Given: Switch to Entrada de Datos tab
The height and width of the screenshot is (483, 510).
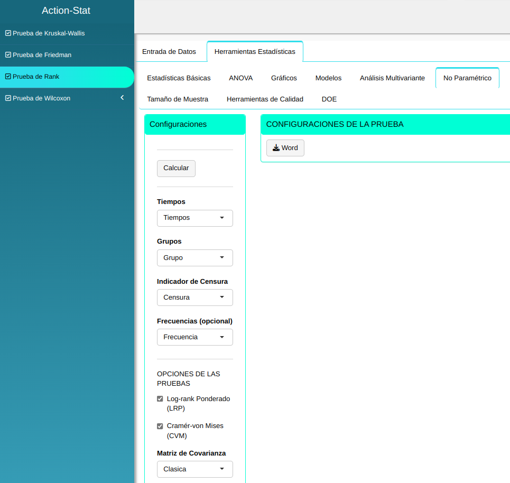Looking at the screenshot, I should 169,52.
